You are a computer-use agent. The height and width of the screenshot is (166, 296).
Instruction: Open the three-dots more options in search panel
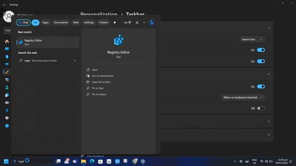tap(144, 23)
